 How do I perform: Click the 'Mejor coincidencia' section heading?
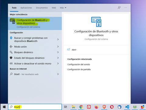click(x=19, y=15)
